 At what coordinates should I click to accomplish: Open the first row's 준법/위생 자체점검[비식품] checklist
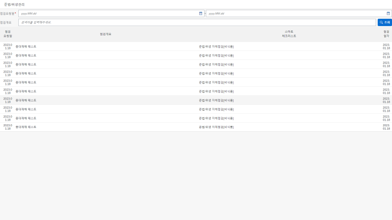(x=216, y=46)
